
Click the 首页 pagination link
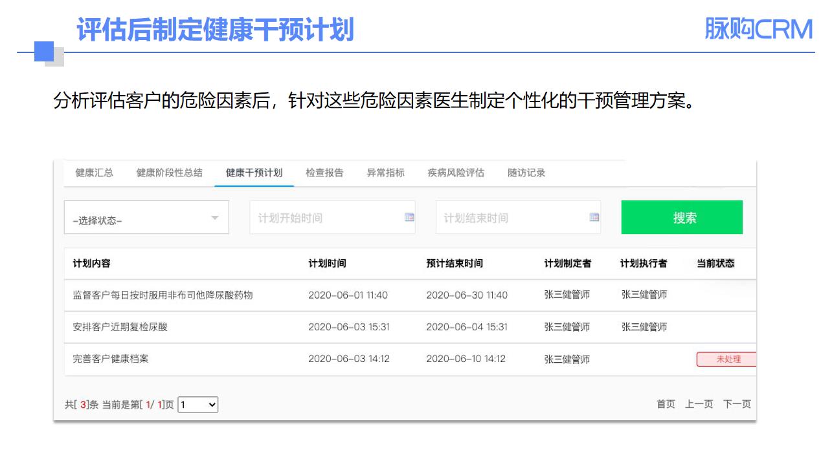[666, 404]
